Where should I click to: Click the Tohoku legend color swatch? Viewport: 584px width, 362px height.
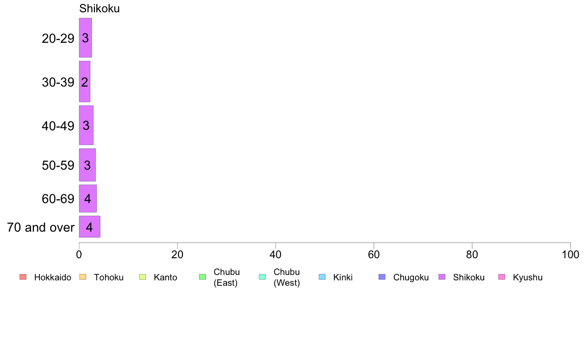[x=83, y=277]
